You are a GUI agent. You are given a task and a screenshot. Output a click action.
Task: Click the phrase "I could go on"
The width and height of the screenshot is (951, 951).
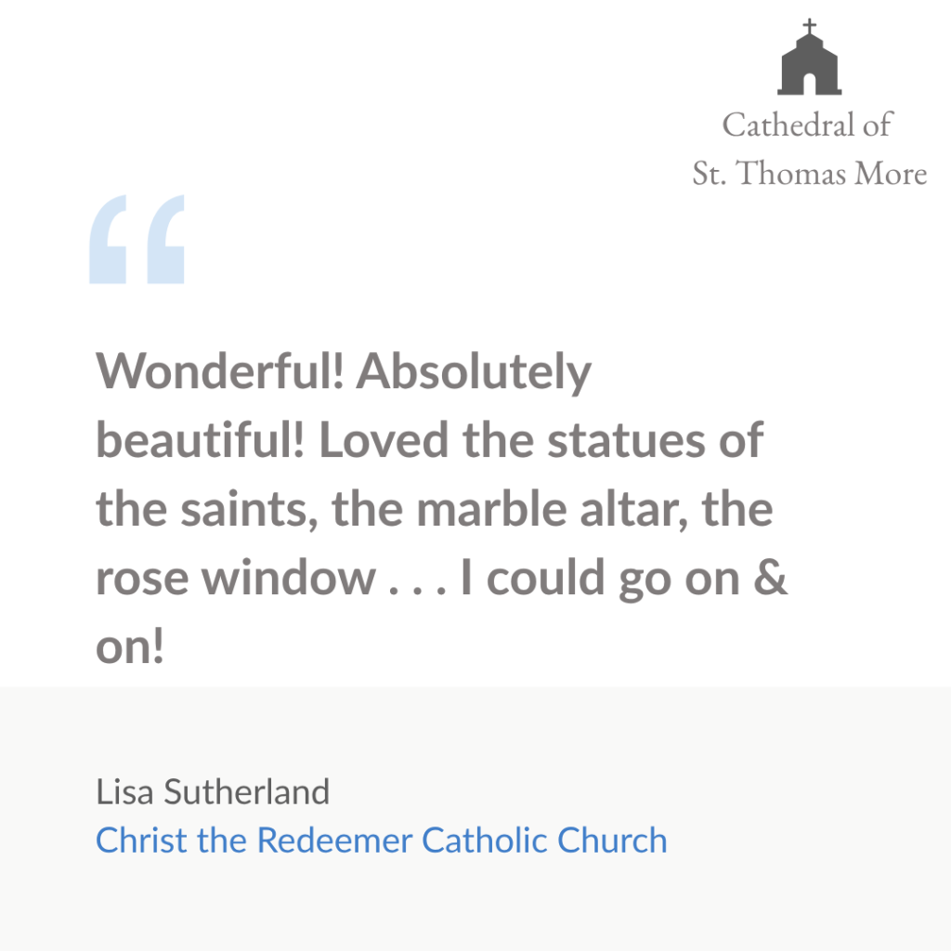601,579
